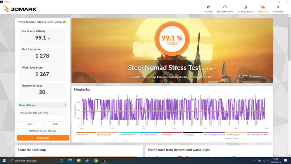The width and height of the screenshot is (291, 164).
Task: Open the Stress Tests section
Action: tap(246, 9)
